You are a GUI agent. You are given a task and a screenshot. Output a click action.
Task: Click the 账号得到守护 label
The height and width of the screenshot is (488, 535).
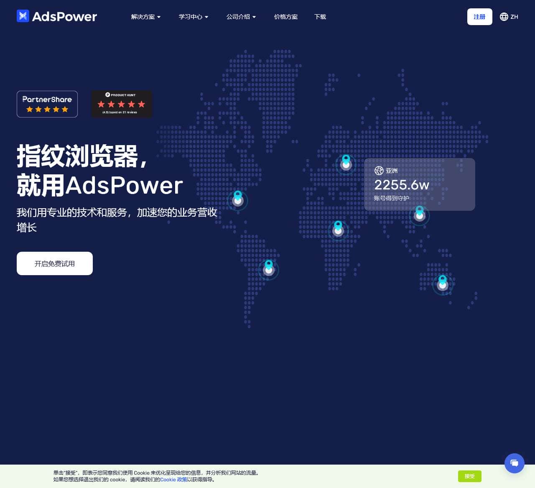392,198
